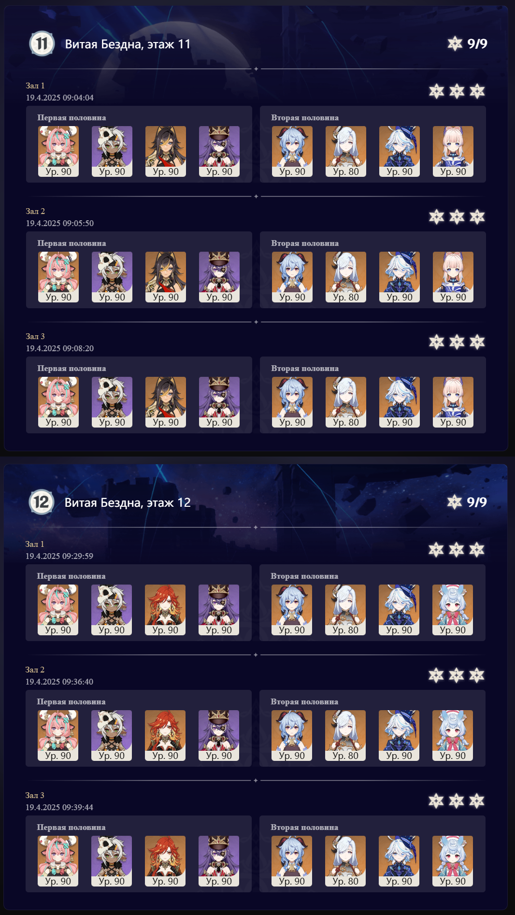Click the floor 12 round badge icon
Image resolution: width=515 pixels, height=915 pixels.
coord(42,502)
